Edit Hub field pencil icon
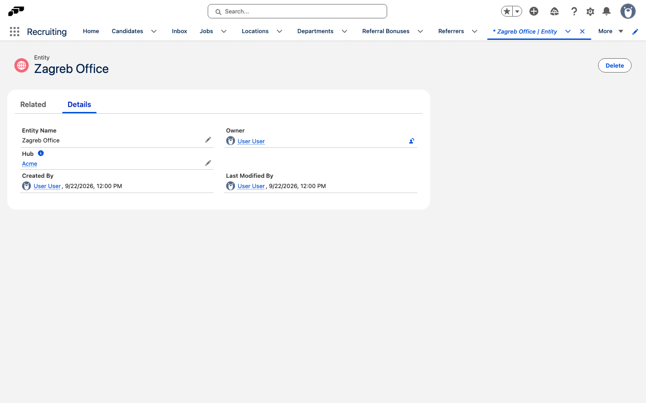Viewport: 646px width, 403px height. coord(208,163)
